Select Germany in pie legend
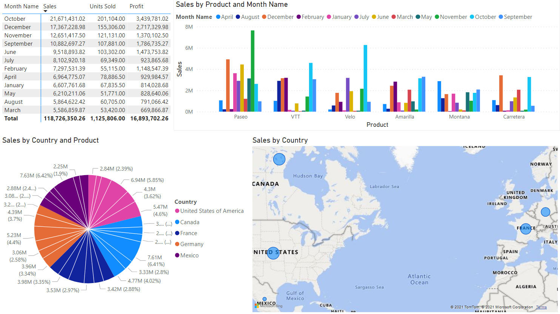Image resolution: width=560 pixels, height=314 pixels. [x=189, y=244]
